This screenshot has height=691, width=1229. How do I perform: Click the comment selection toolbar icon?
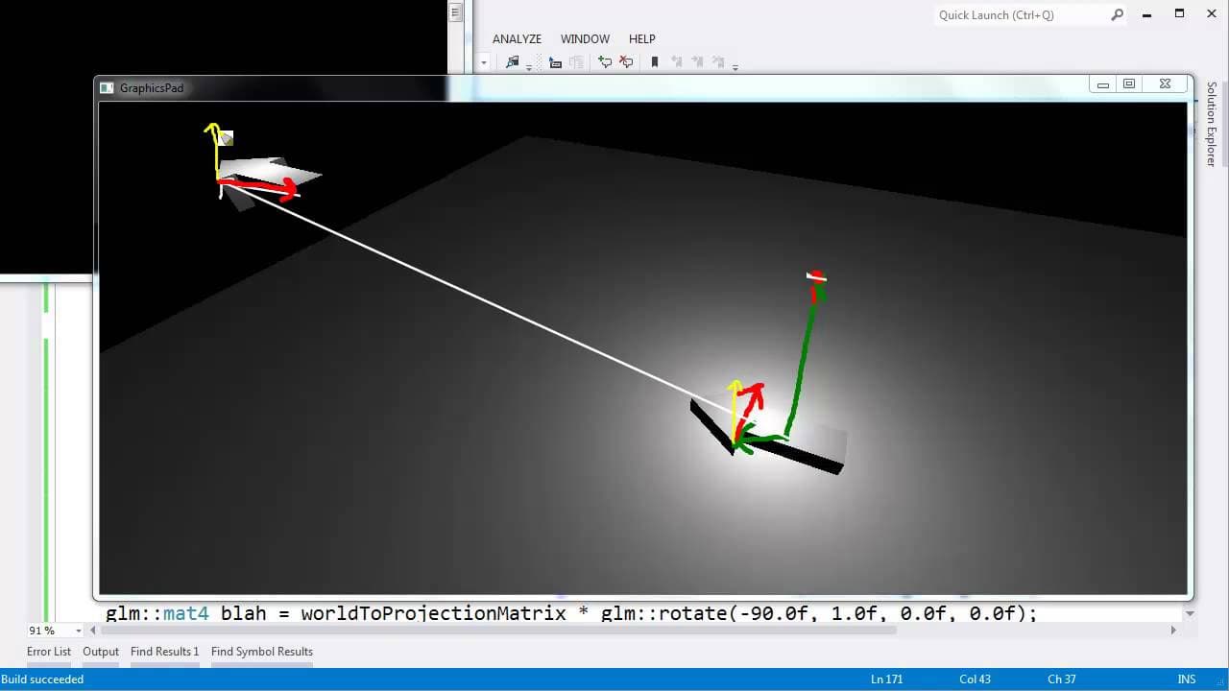(605, 62)
